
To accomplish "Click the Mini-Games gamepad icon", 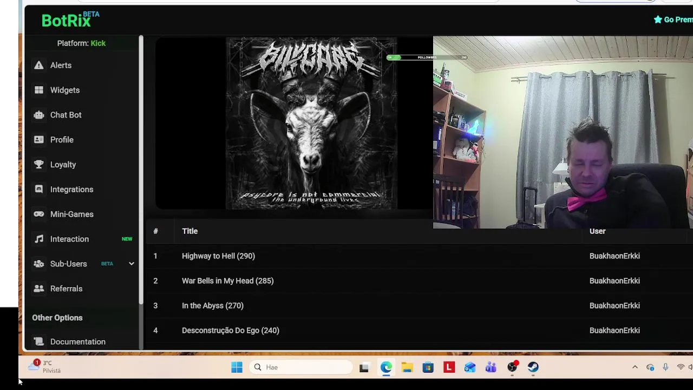I will pyautogui.click(x=38, y=214).
